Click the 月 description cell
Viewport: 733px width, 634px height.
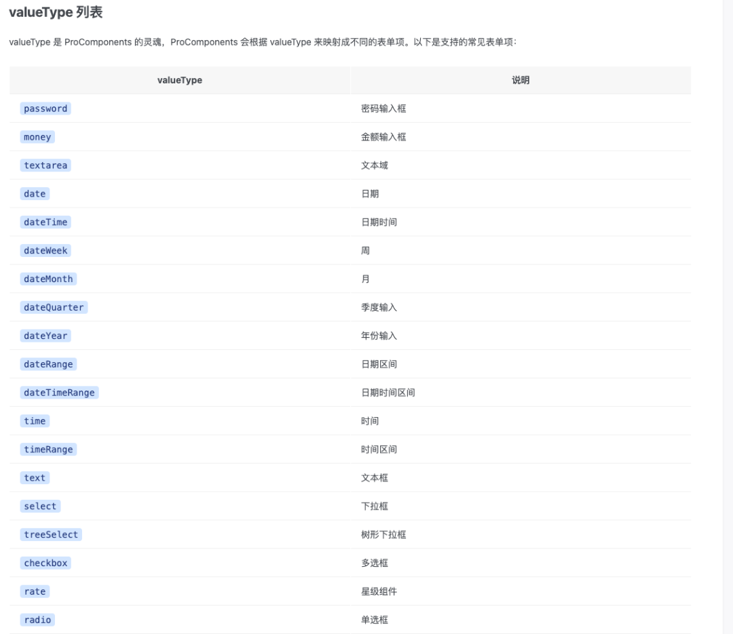pos(365,279)
